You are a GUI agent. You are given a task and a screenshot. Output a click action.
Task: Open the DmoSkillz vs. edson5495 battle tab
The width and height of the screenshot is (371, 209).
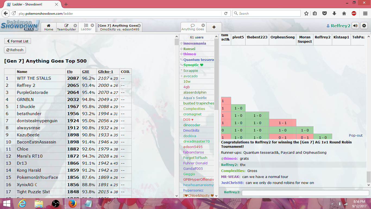pos(120,27)
